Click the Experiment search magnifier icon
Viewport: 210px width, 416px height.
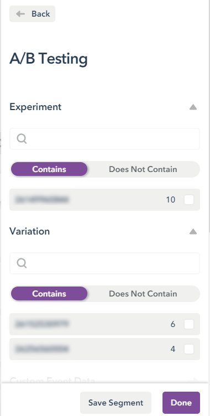22,138
